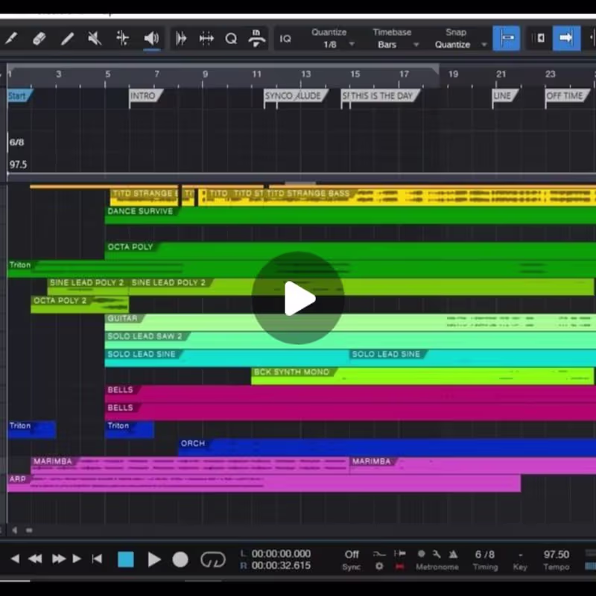Click the 97.5 tempo track value

[x=18, y=165]
